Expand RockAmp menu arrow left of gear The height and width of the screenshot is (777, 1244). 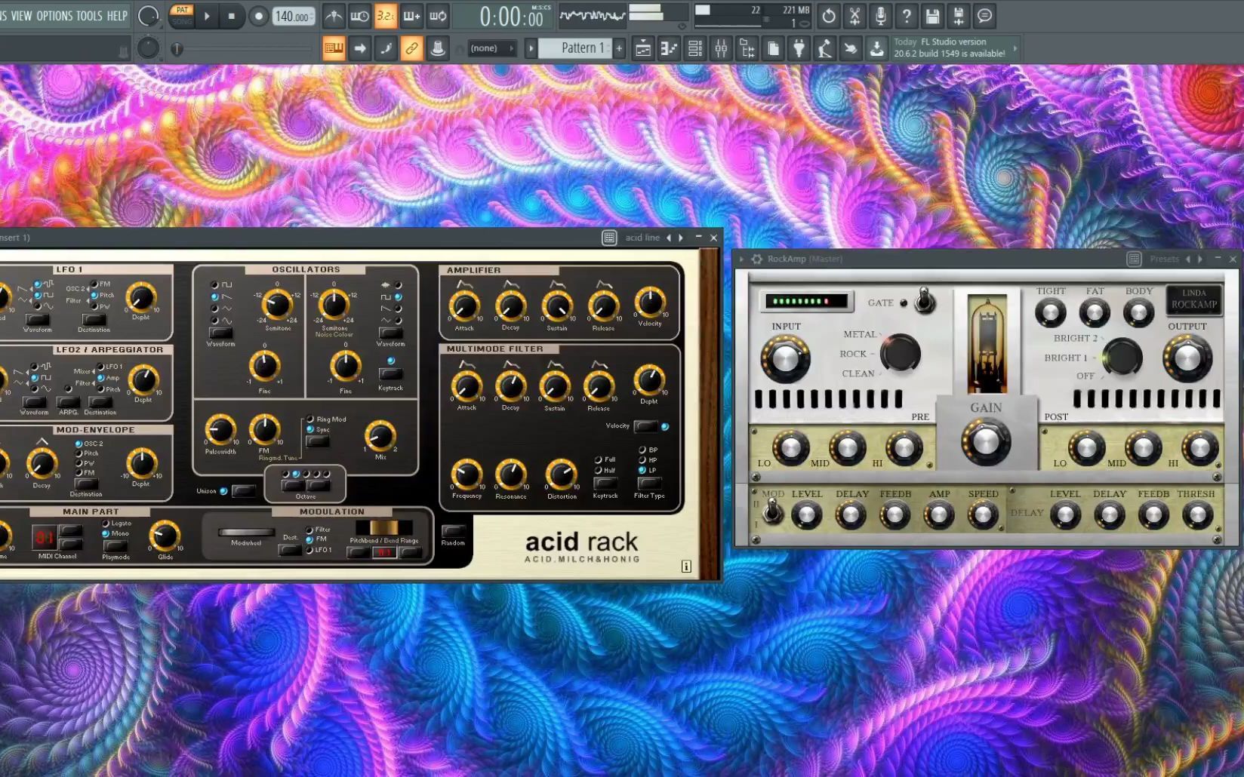[x=742, y=259]
